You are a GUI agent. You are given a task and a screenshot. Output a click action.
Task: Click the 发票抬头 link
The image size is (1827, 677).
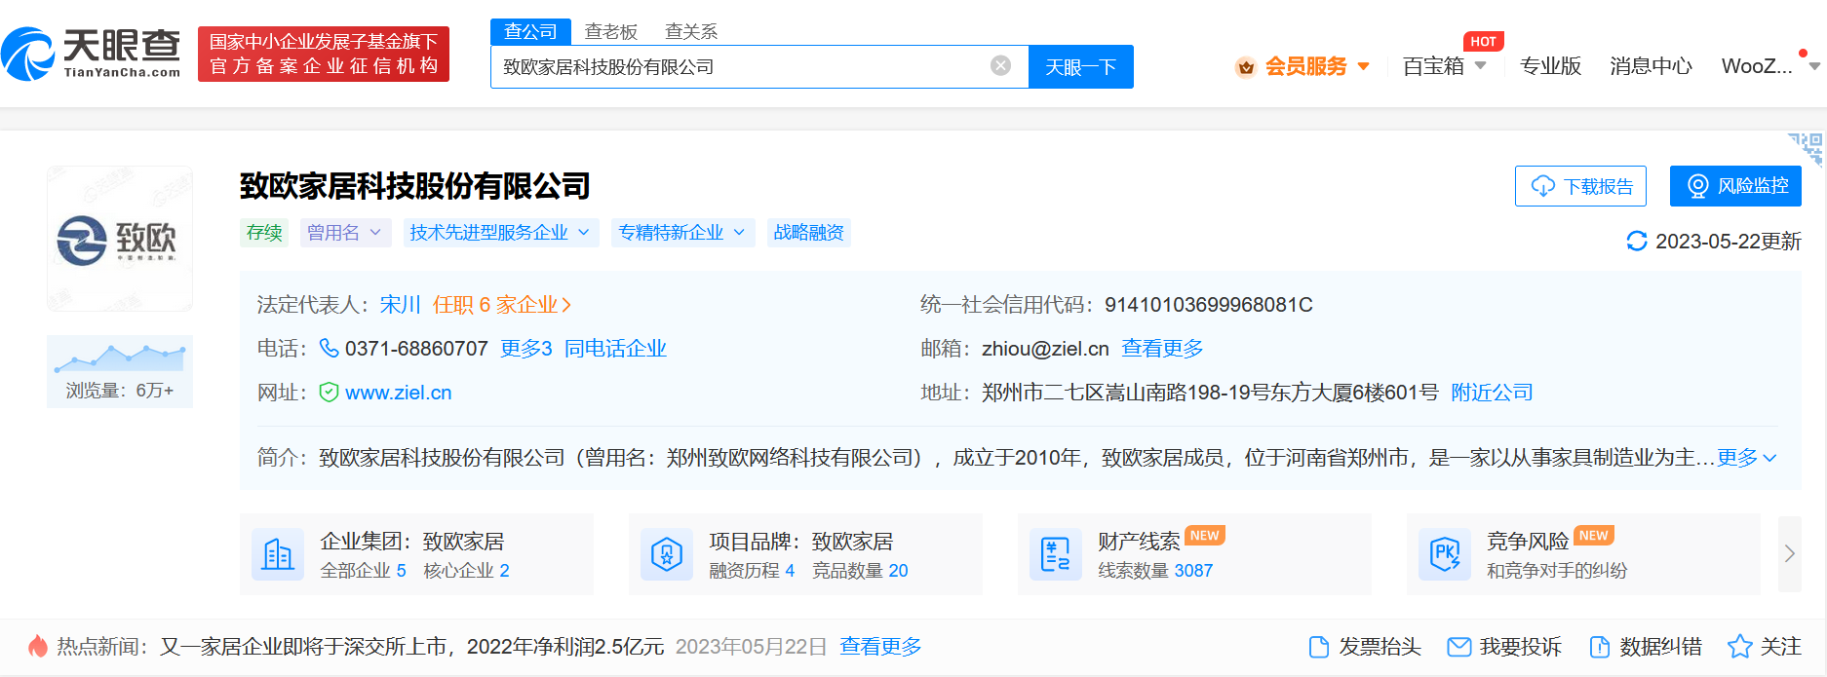click(1364, 647)
